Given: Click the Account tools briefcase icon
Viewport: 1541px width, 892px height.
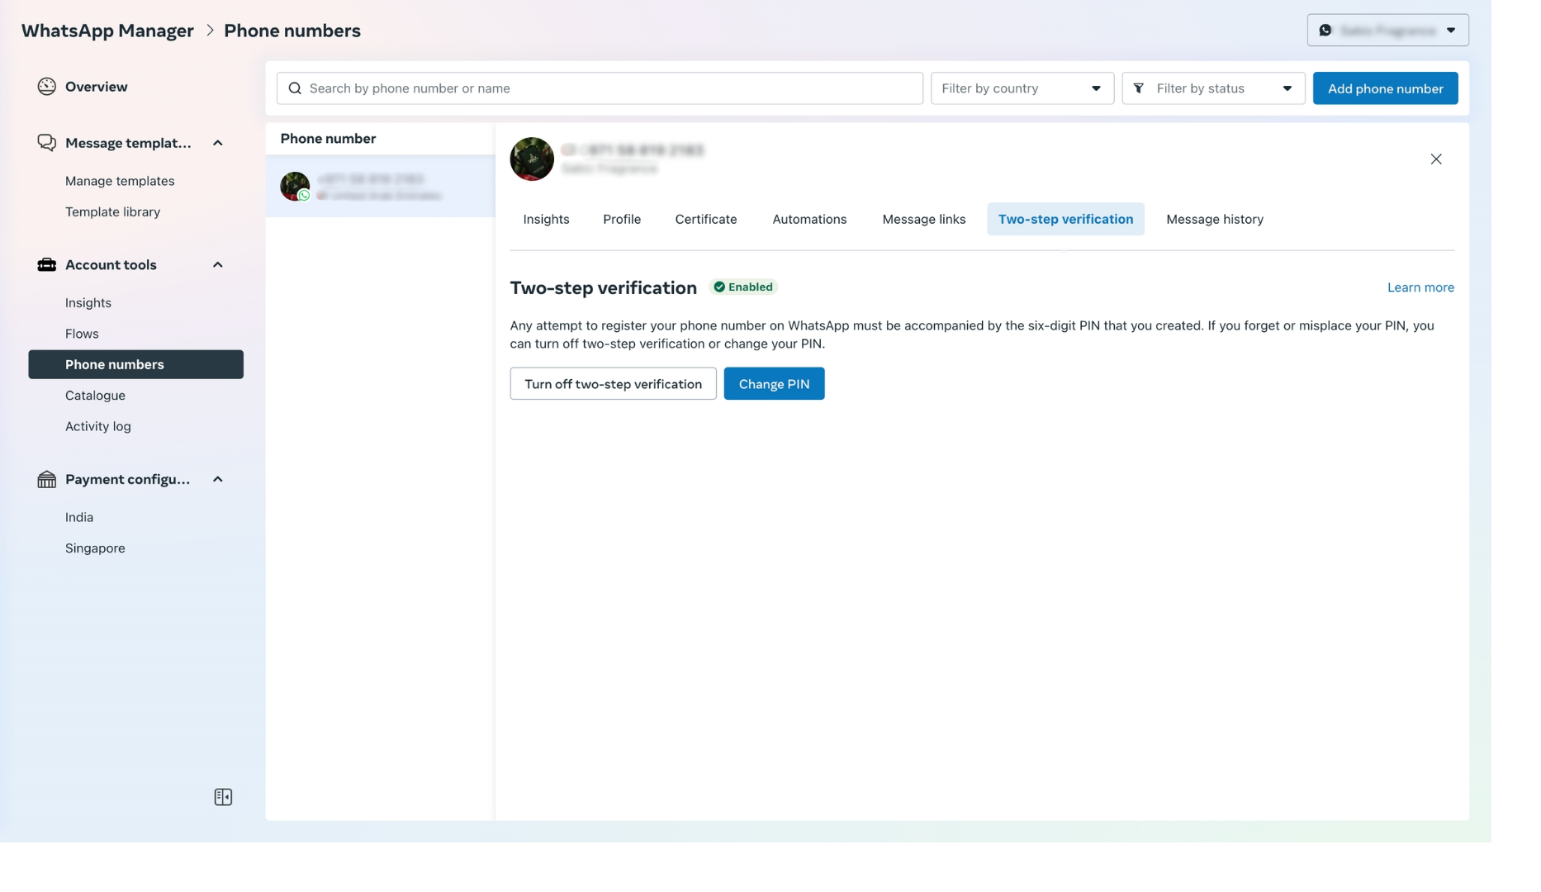Looking at the screenshot, I should (46, 265).
